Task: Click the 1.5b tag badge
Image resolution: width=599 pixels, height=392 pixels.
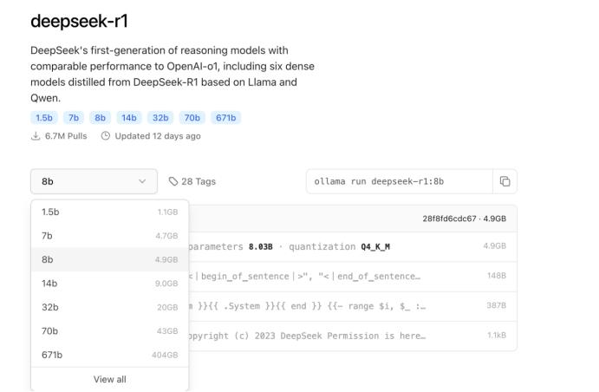Action: coord(42,118)
